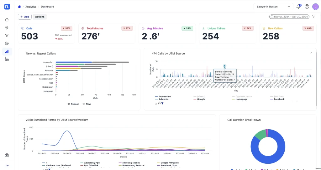
Task: Go to Analytics breadcrumb link
Action: tap(31, 7)
